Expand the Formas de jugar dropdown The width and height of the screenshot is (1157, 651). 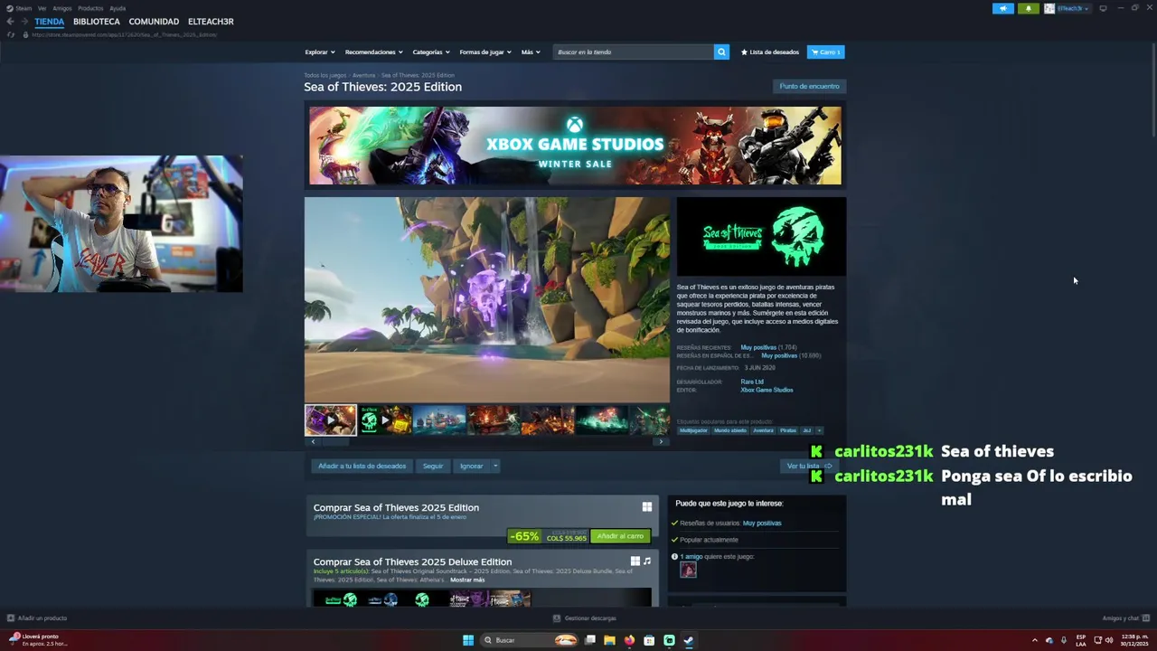[485, 52]
